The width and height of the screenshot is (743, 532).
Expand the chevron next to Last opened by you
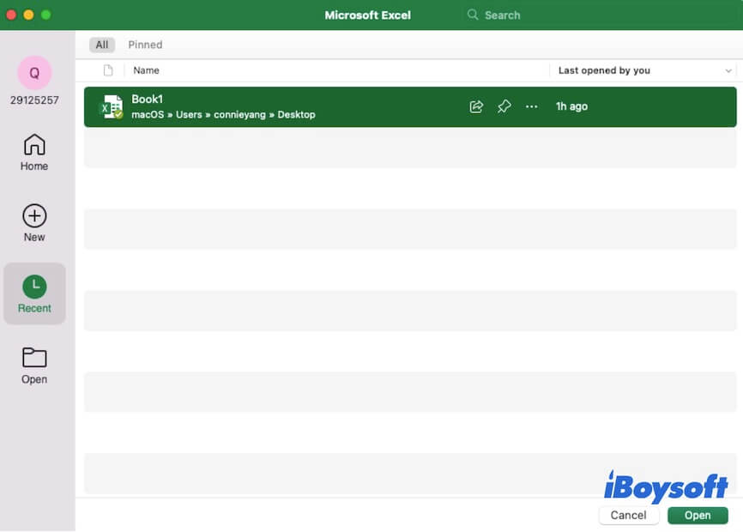click(x=728, y=70)
